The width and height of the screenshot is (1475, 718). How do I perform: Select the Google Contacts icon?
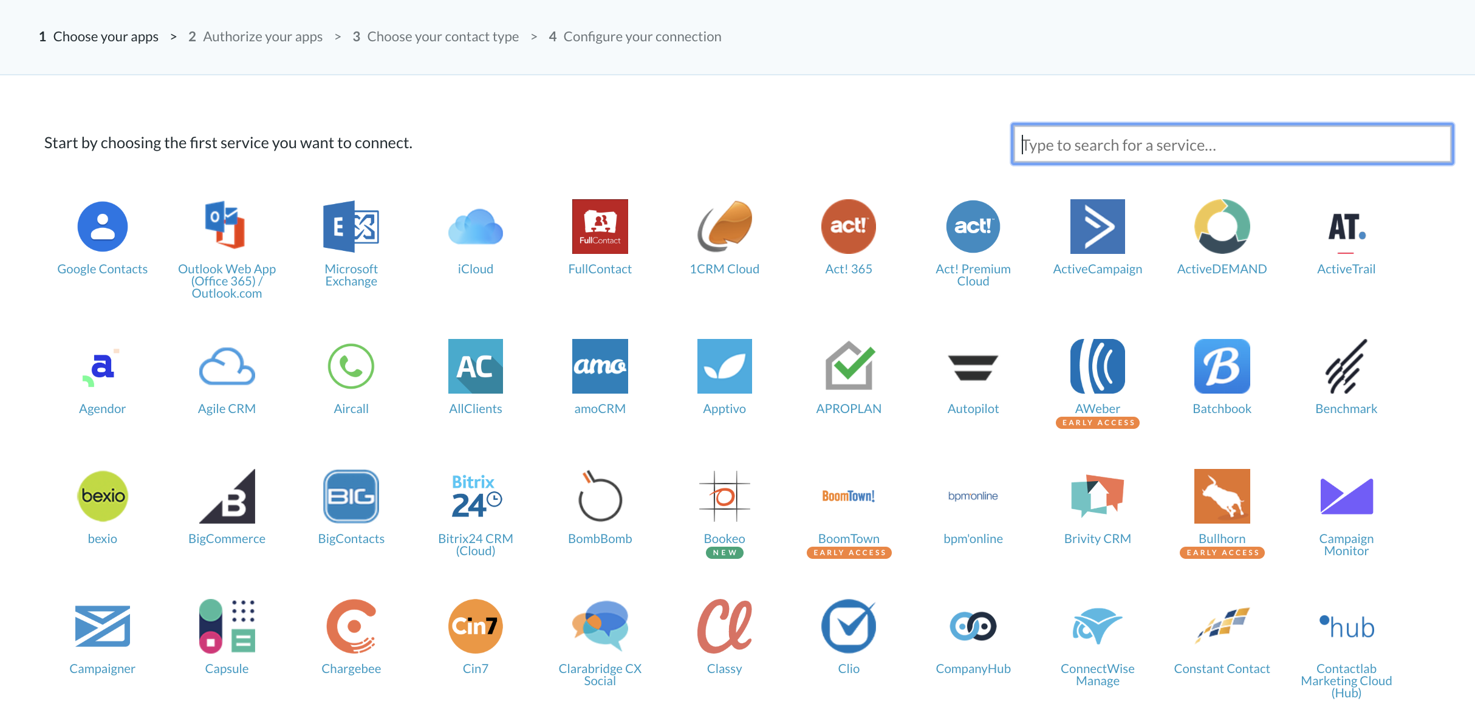pos(102,227)
